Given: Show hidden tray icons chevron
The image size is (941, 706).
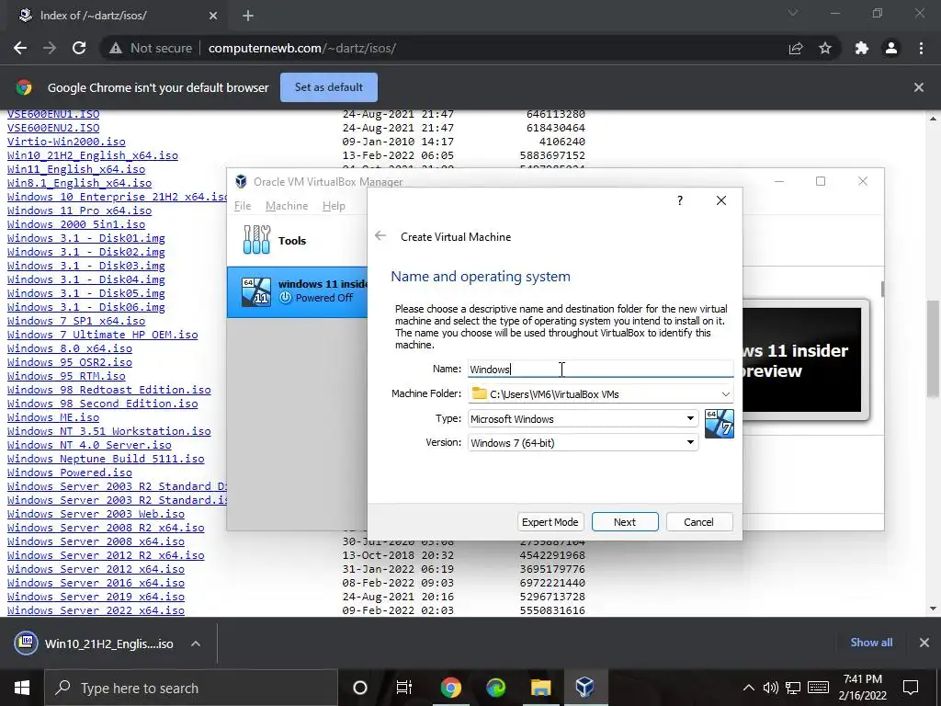Looking at the screenshot, I should pos(749,688).
